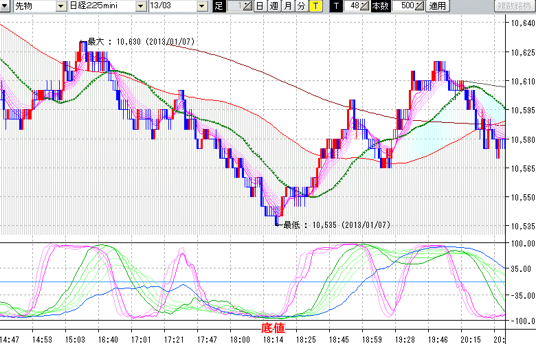Click the 最低 10,535 low price label
The image size is (536, 344).
pos(336,225)
